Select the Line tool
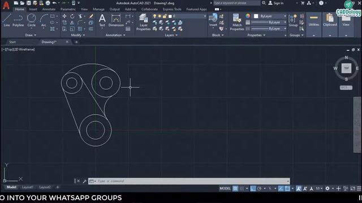 (7, 20)
